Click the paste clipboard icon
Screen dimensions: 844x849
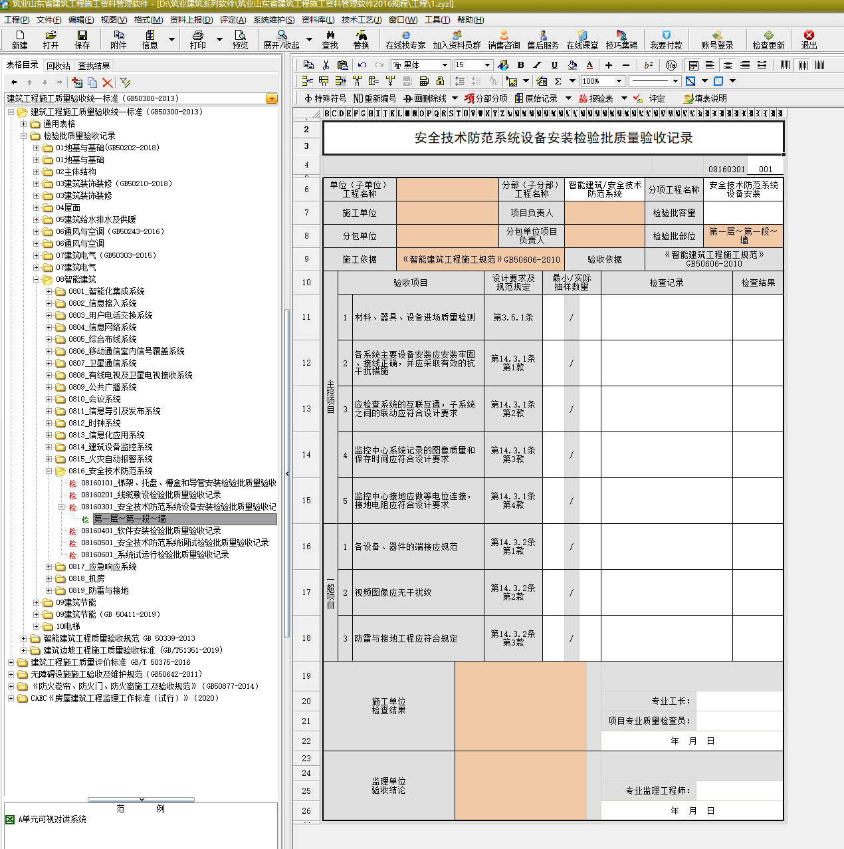(342, 64)
